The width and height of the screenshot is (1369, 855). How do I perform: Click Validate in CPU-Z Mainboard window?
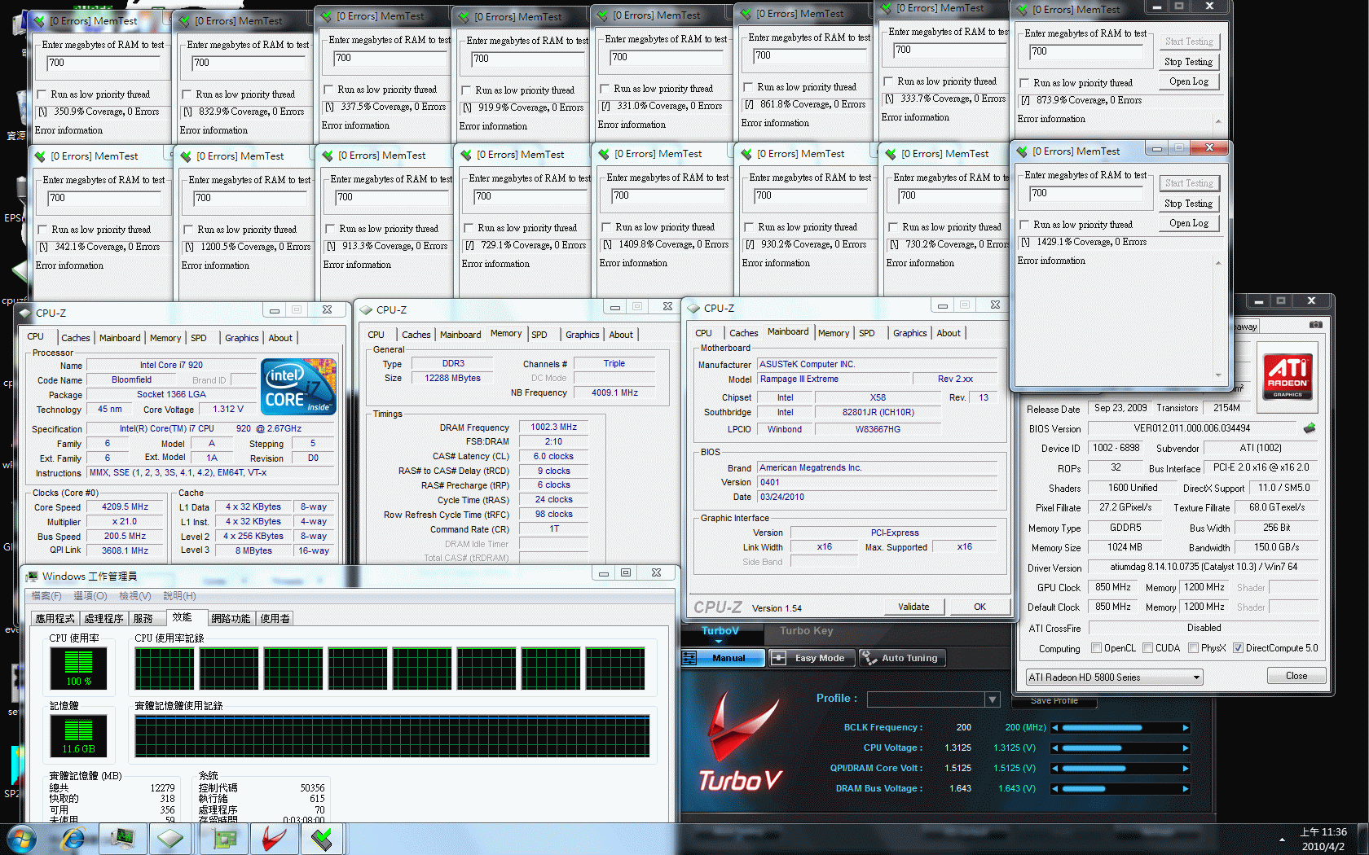click(913, 607)
